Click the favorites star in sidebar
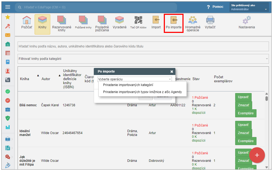The width and height of the screenshot is (273, 171). (x=8, y=17)
